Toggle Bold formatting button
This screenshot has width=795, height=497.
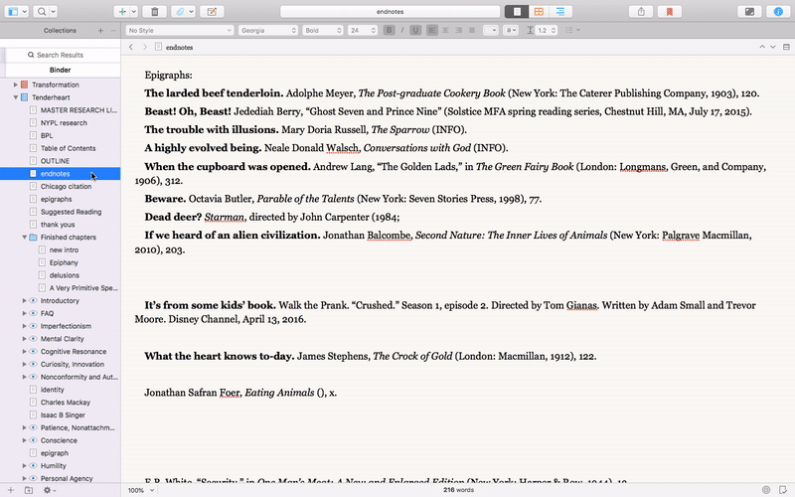(x=389, y=31)
